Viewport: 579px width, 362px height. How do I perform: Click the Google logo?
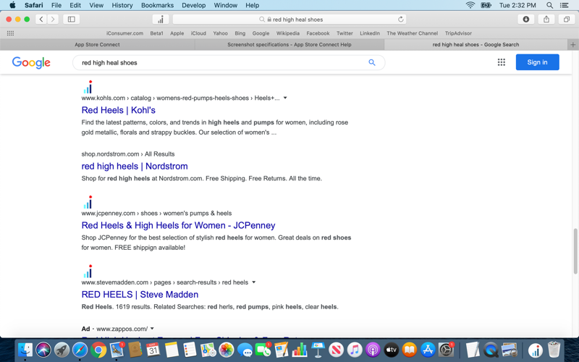31,62
